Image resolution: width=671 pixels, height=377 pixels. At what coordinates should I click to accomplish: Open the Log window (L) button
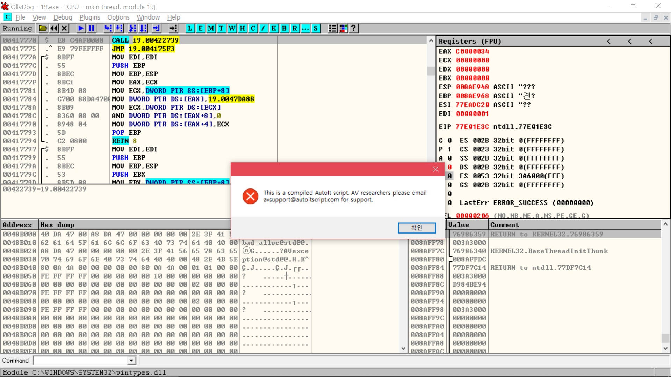[190, 29]
